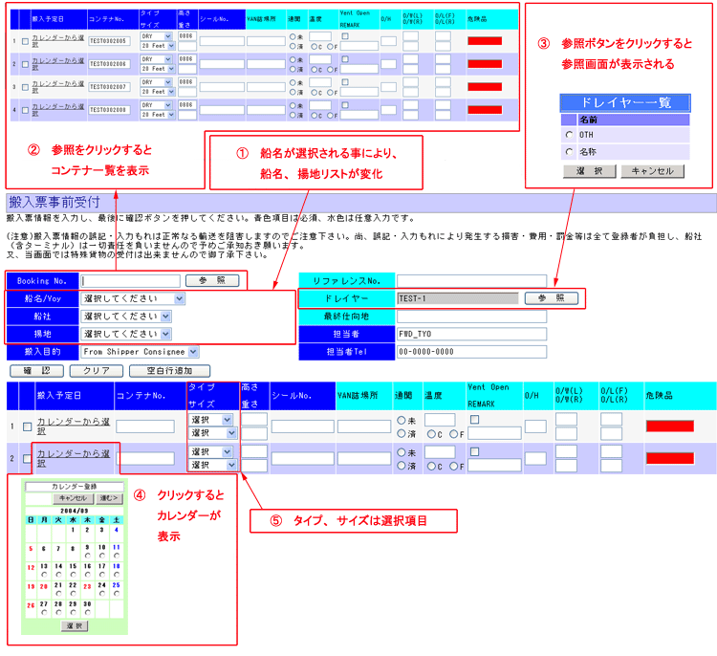Select OTH radio in ドレイヤー一覧
Image resolution: width=717 pixels, height=656 pixels.
[570, 135]
